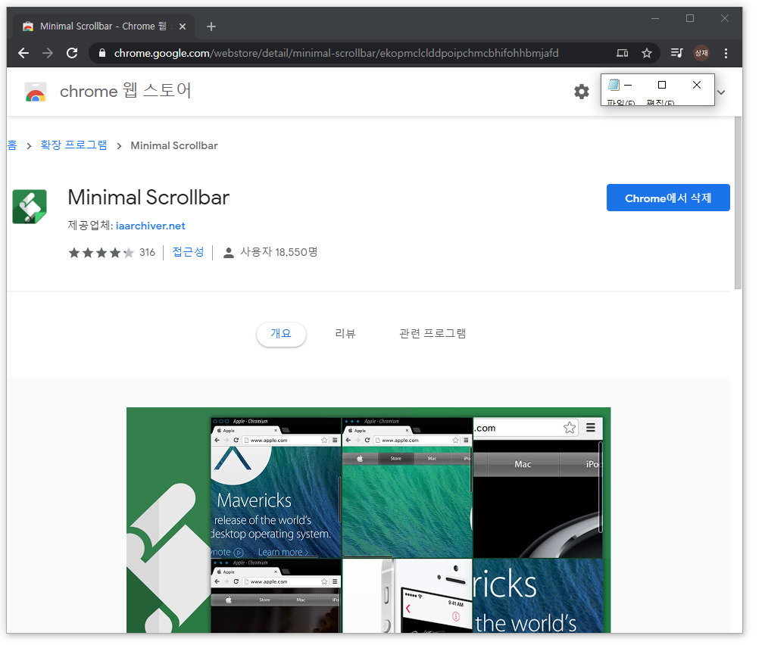Click the forward navigation arrow
The width and height of the screenshot is (765, 645).
tap(48, 53)
